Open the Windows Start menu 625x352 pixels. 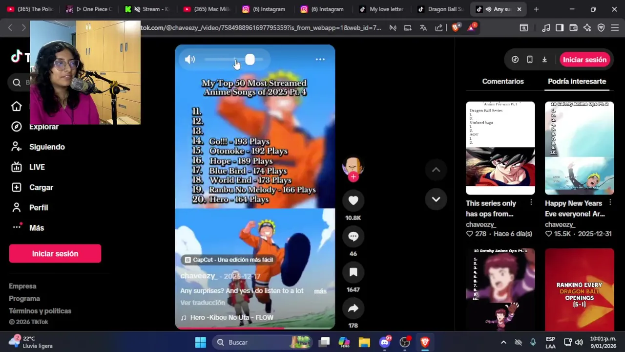coord(200,342)
